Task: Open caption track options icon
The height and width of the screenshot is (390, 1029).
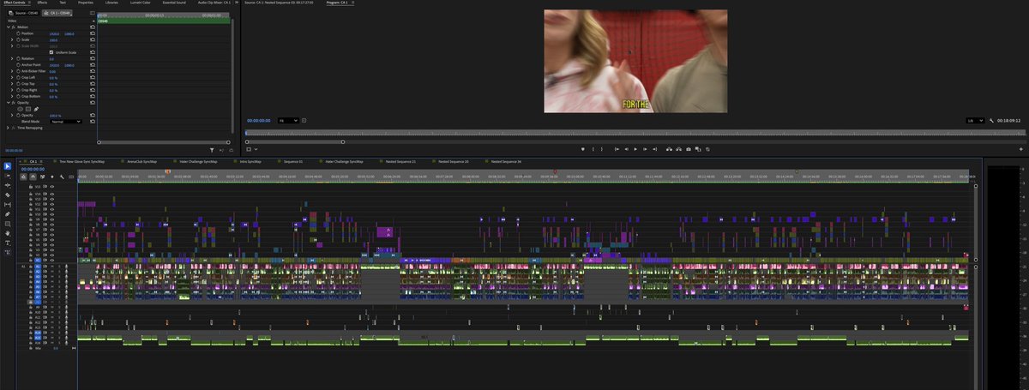Action: [x=71, y=177]
